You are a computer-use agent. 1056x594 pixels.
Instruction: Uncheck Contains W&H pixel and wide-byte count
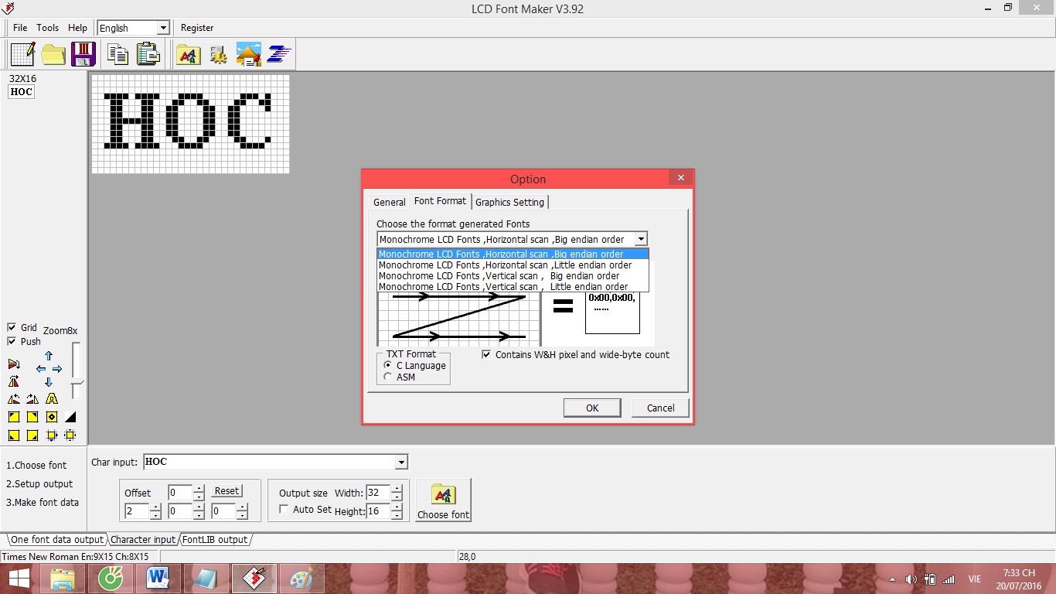(x=486, y=354)
